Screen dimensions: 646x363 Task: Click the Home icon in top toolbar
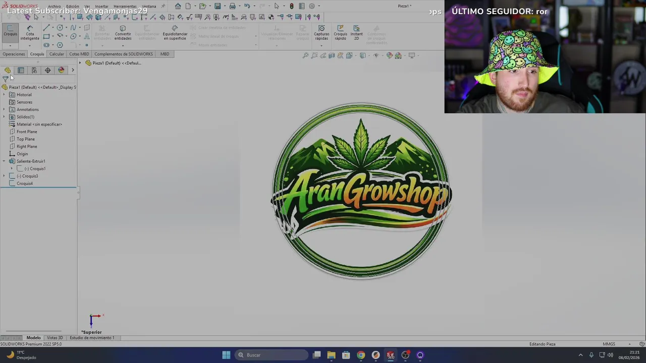coord(178,6)
